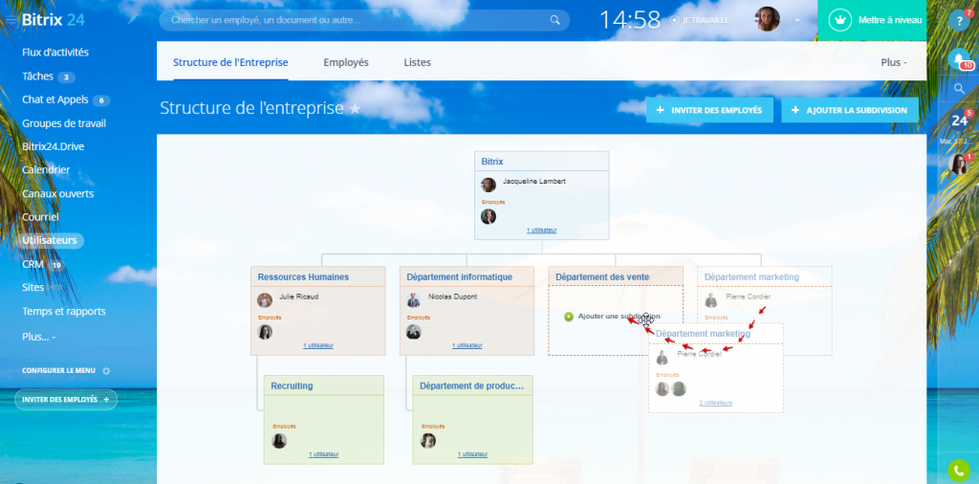979x484 pixels.
Task: Click the favorite star beside Structure de l'entreprise
Action: (355, 109)
